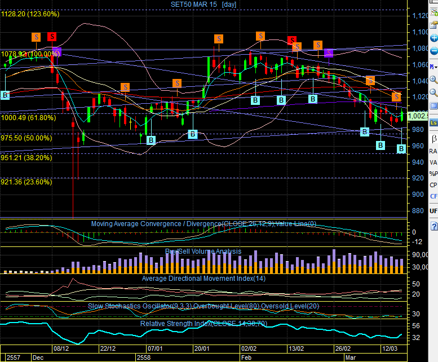The height and width of the screenshot is (362, 438).
Task: Click the 20/01 date label
Action: tap(202, 348)
